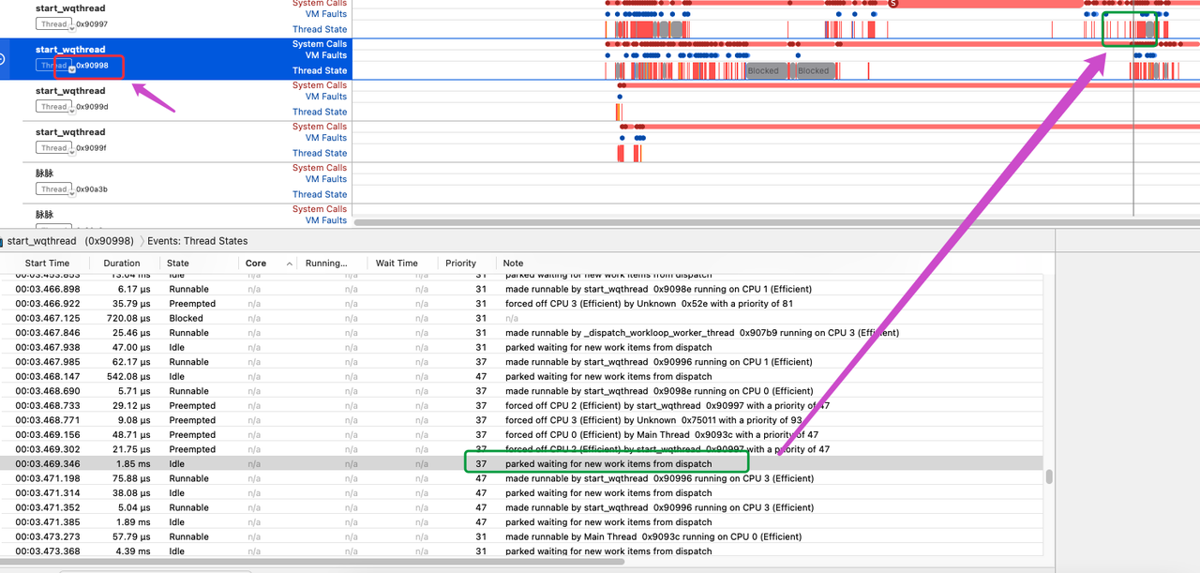Click the breadcrumb start_wqthread (0x90998)
This screenshot has width=1200, height=573.
point(71,241)
